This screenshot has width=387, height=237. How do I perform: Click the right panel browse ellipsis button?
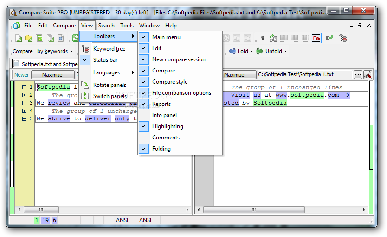click(x=358, y=75)
